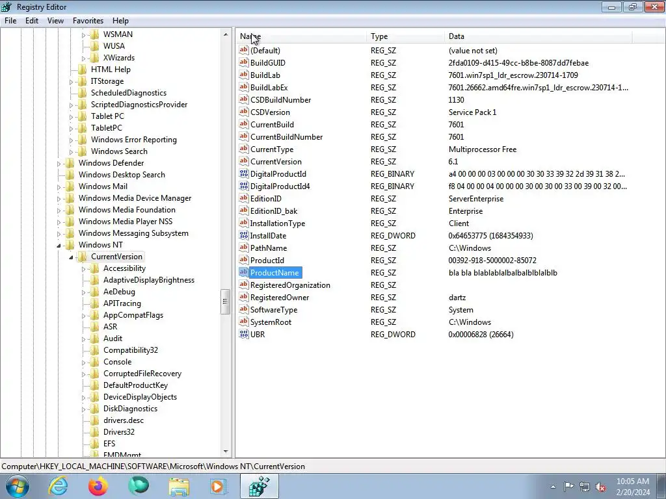Open Windows Explorer folder taskbar icon

[180, 486]
